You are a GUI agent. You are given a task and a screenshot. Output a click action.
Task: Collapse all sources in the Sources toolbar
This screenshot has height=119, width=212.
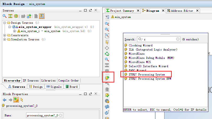pos(10,16)
